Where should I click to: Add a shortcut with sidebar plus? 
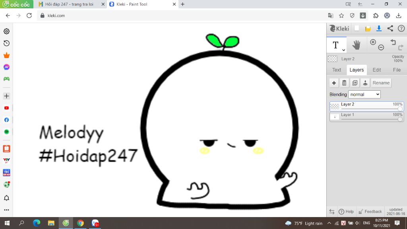(x=6, y=96)
